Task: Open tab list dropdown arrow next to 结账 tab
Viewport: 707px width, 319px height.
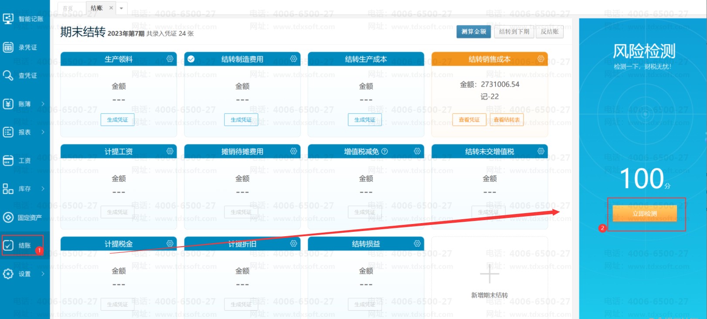Action: pyautogui.click(x=121, y=8)
